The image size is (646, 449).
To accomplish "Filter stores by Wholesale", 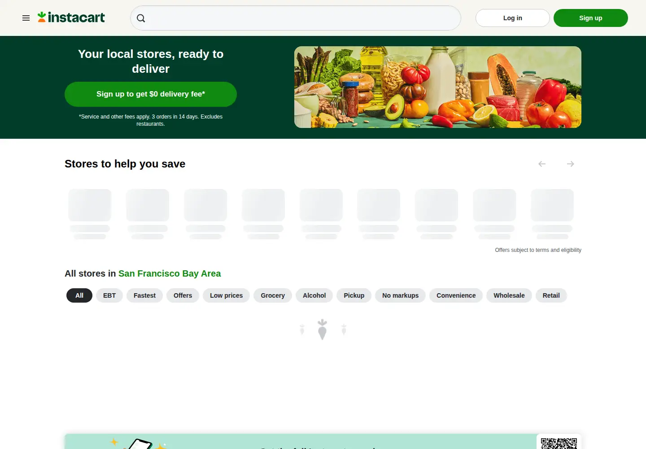I will (x=509, y=295).
